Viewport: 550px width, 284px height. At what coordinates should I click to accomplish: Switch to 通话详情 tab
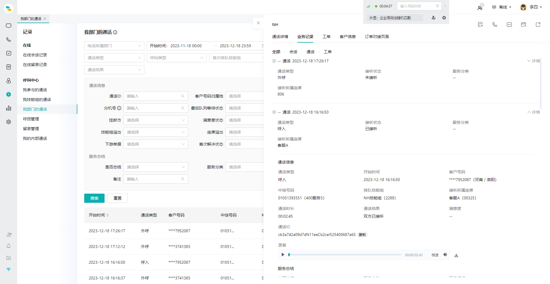tap(280, 37)
